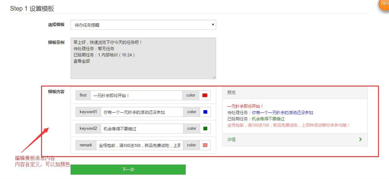Pick the blue color swatch for keyword1
The width and height of the screenshot is (389, 179).
click(x=205, y=112)
